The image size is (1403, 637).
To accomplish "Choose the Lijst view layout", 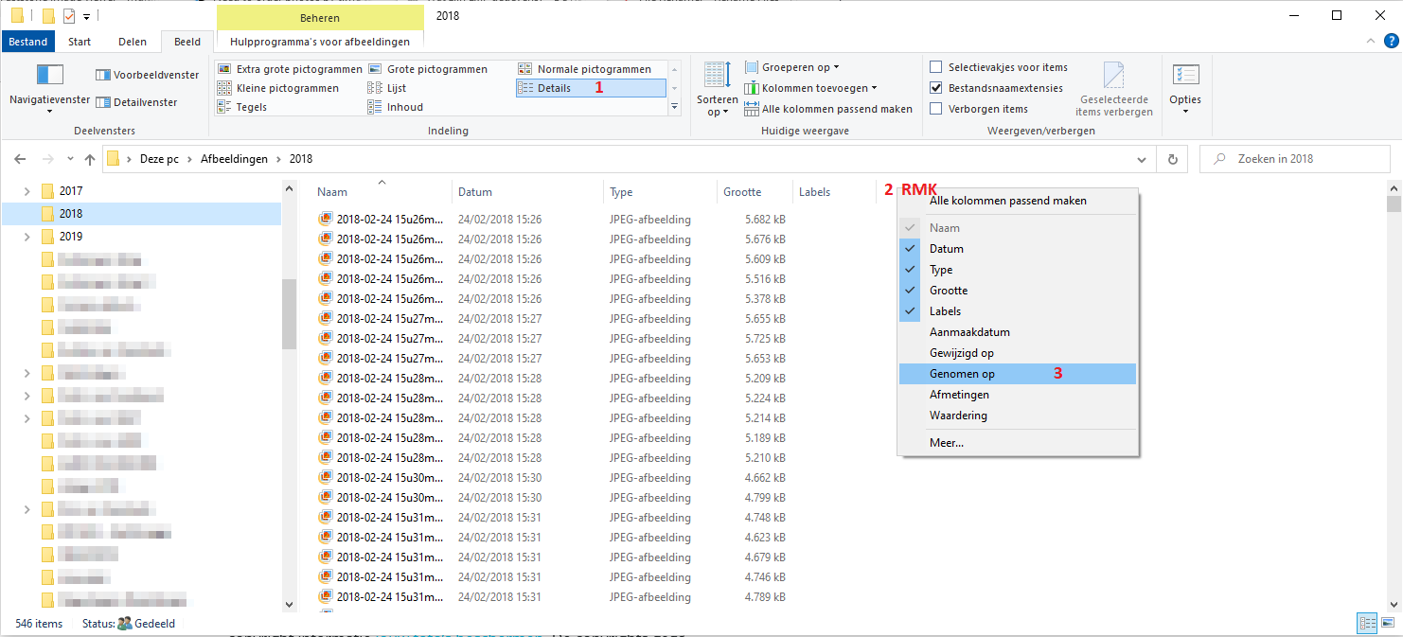I will 387,88.
